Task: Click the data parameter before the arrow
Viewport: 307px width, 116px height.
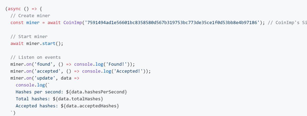Action: (x=66, y=78)
